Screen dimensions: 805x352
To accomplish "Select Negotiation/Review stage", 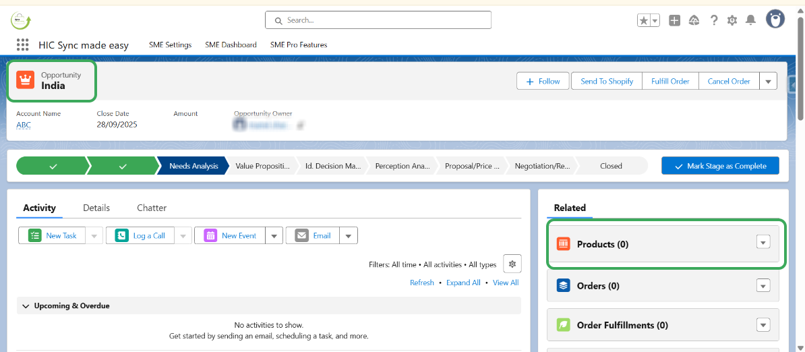I will point(542,166).
